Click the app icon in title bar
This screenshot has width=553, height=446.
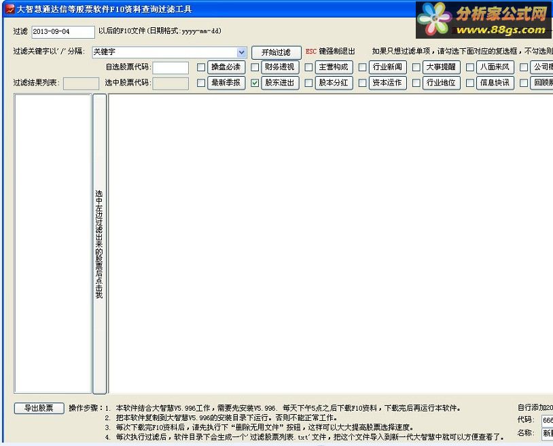click(10, 9)
